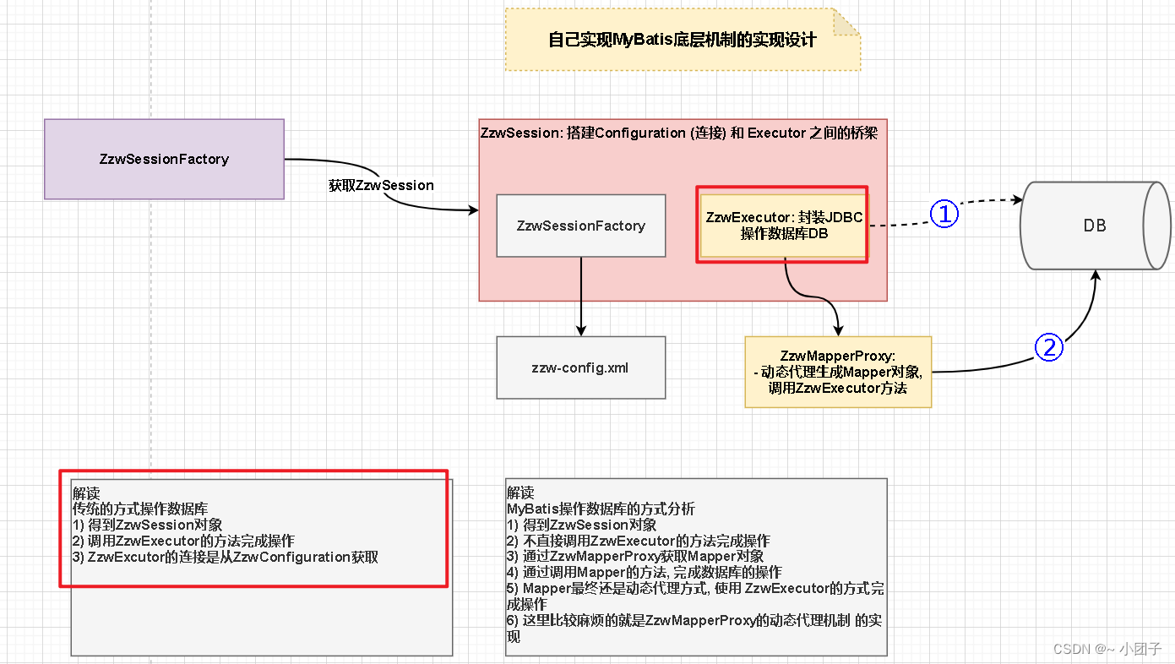This screenshot has height=664, width=1175.
Task: Click the line '2) 调用ZzwExecutor的方法完成操作'
Action: pos(183,541)
